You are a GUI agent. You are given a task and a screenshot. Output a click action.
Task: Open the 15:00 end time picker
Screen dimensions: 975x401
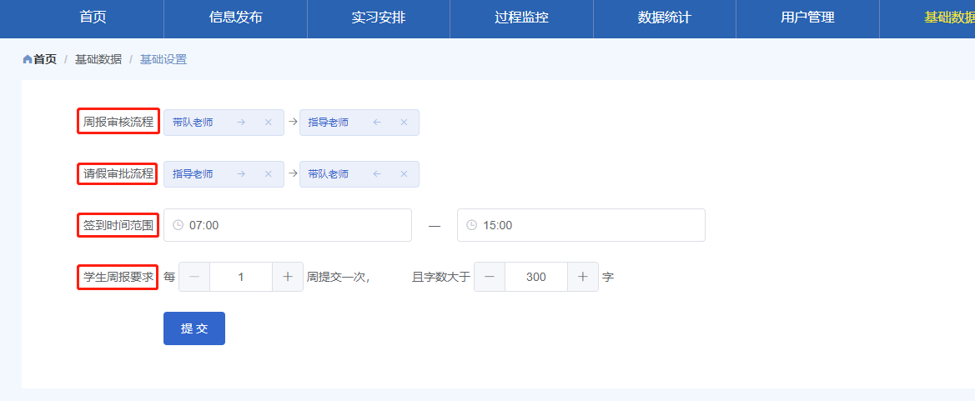[581, 225]
